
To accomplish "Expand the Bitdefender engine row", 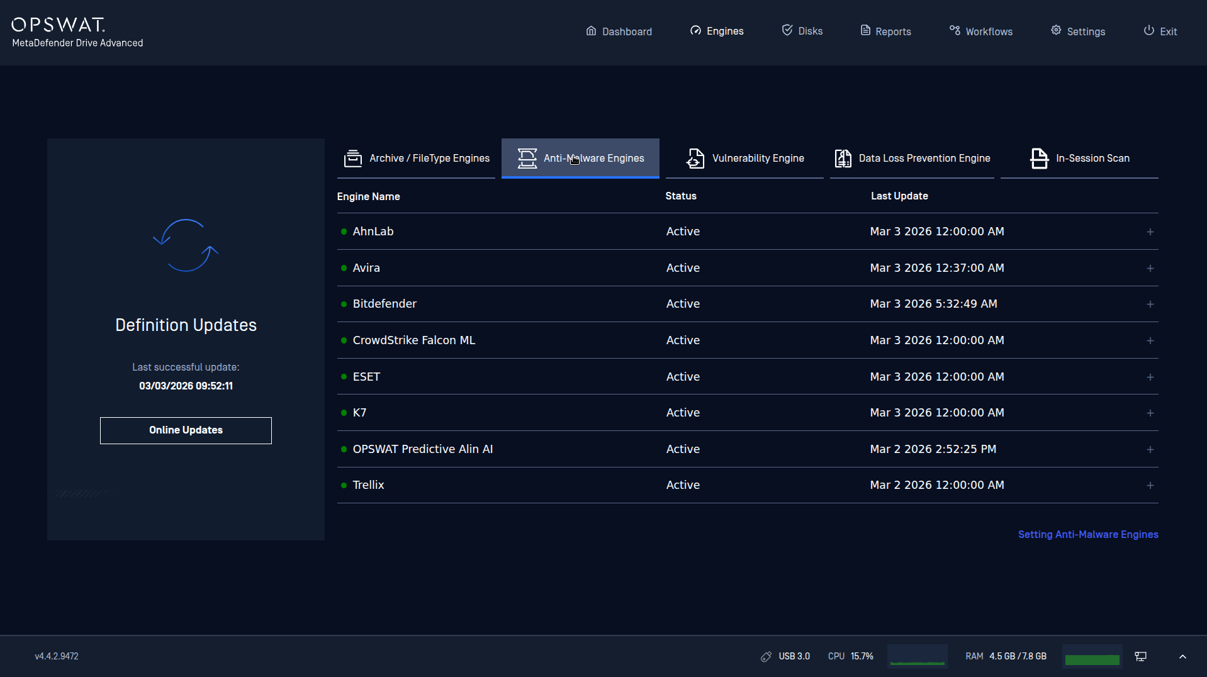I will click(1150, 305).
